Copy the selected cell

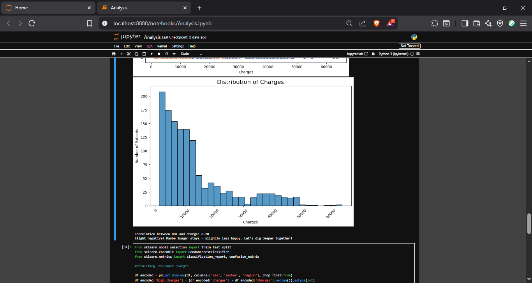[136, 54]
